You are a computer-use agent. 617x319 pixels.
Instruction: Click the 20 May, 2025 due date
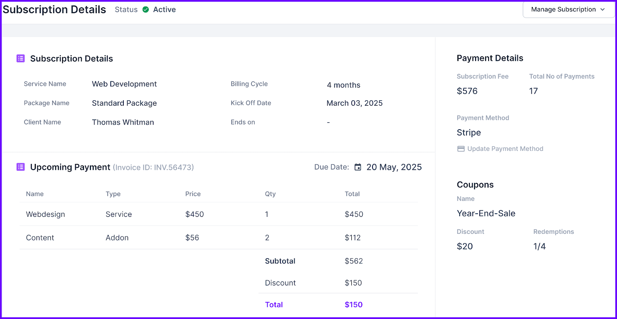394,167
